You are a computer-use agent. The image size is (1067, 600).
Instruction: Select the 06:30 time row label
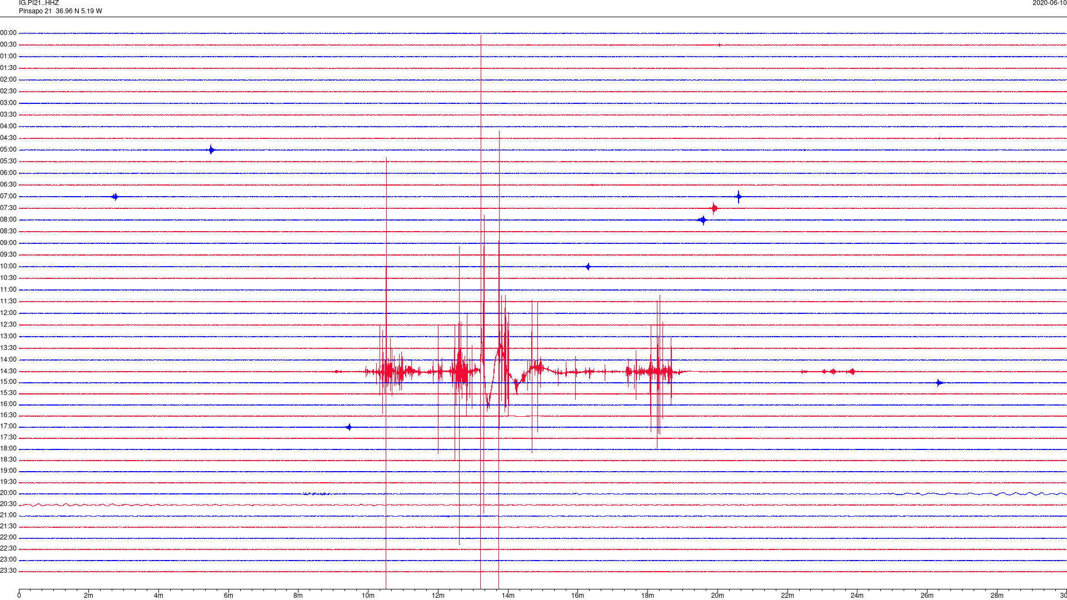click(x=8, y=185)
